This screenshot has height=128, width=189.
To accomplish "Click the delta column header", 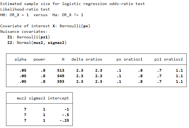I will point(77,59).
